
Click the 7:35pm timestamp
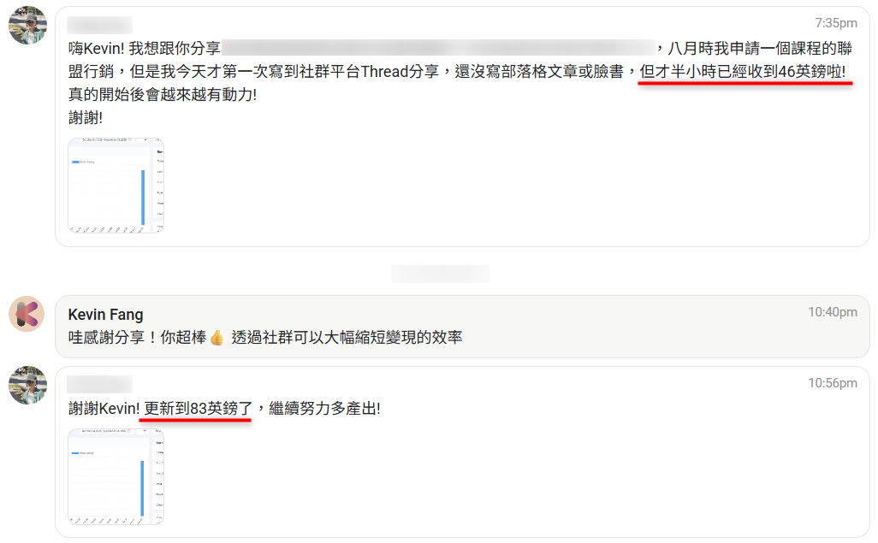[836, 23]
